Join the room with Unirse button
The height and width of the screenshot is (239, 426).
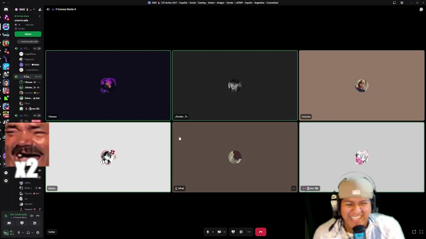28,34
